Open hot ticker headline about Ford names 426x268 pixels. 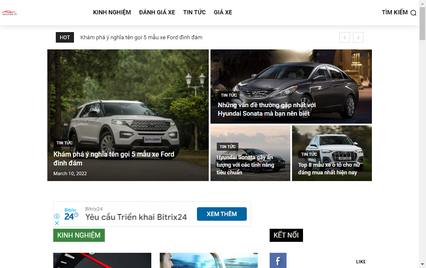click(141, 38)
